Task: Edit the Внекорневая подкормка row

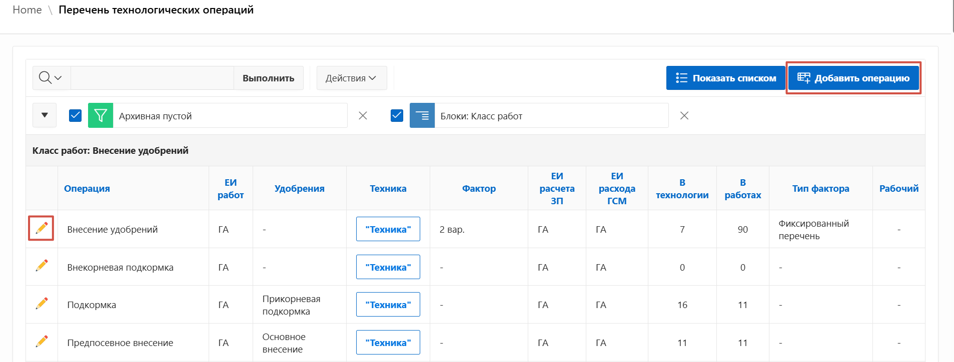Action: (42, 266)
